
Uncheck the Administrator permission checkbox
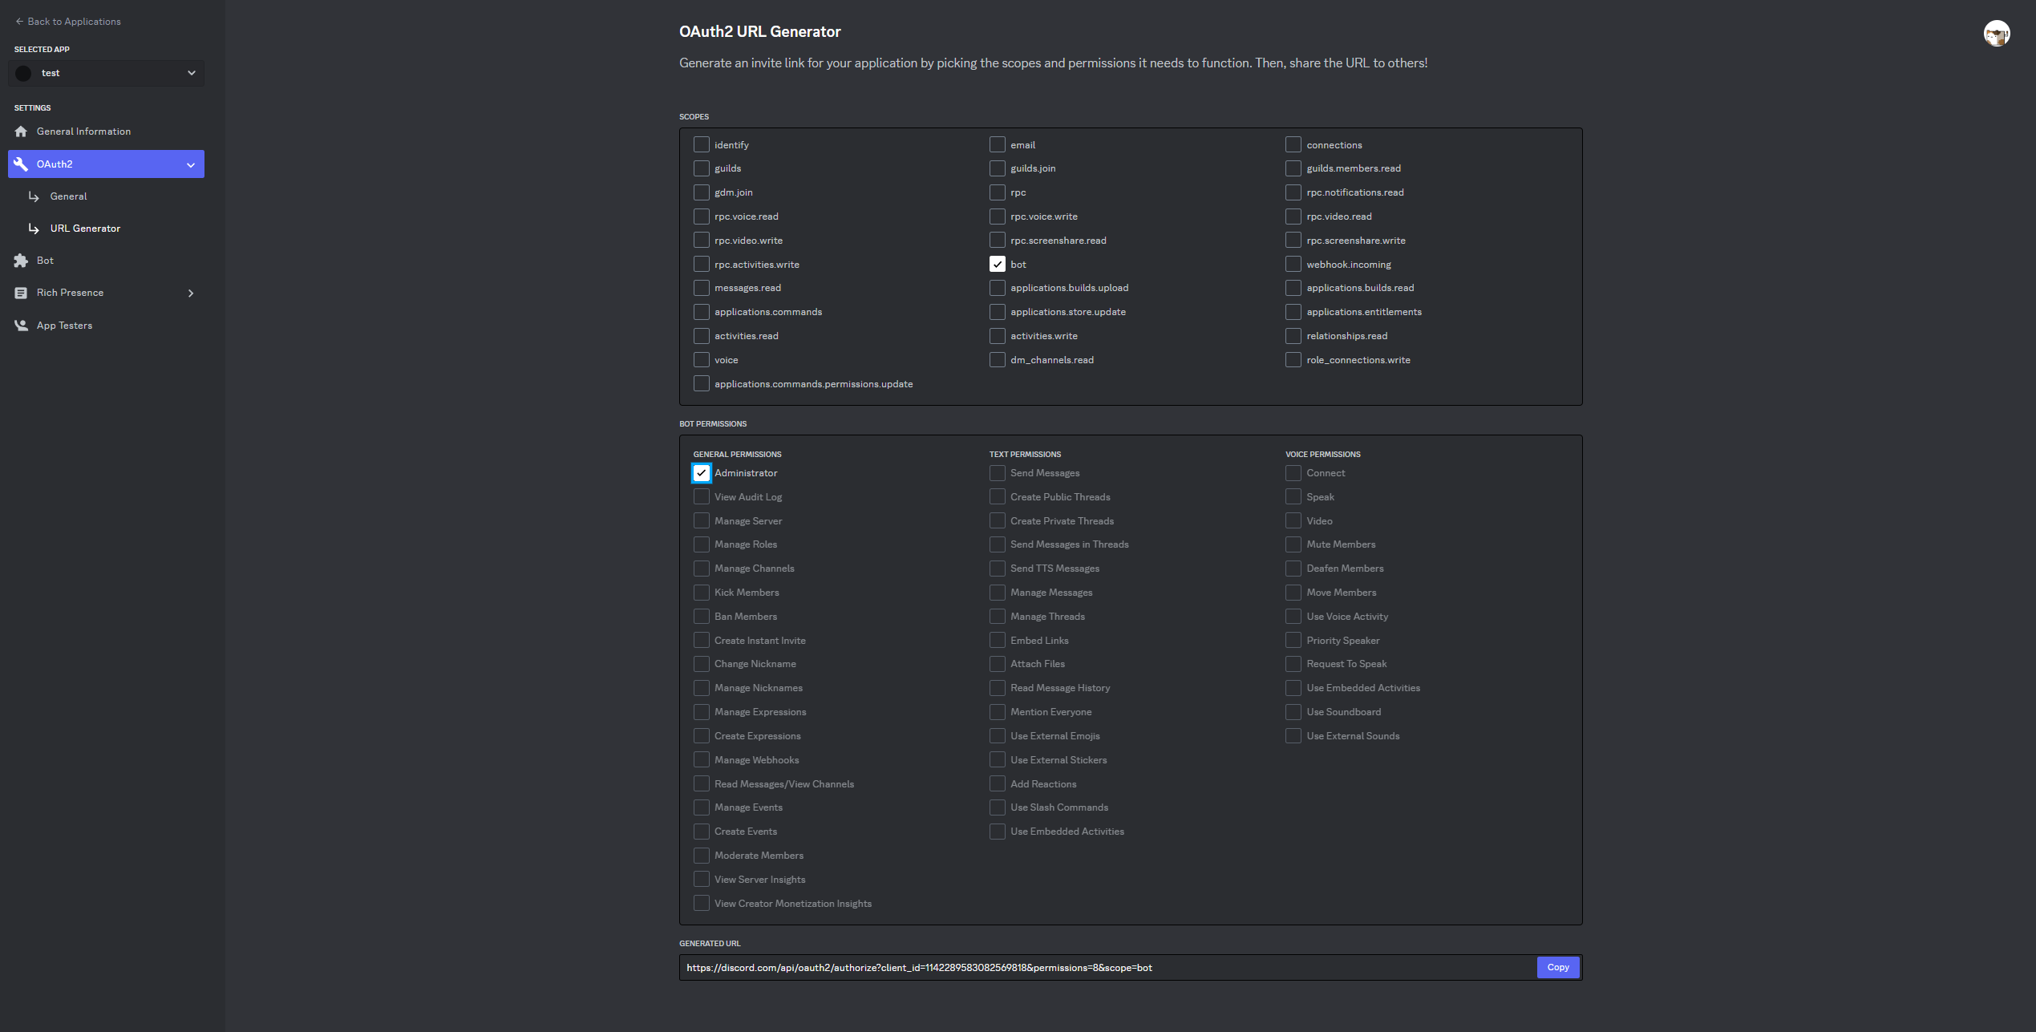tap(701, 473)
